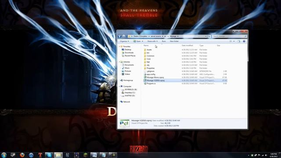Select the Core folder
Viewport: 281px width, 158px height.
tap(148, 59)
